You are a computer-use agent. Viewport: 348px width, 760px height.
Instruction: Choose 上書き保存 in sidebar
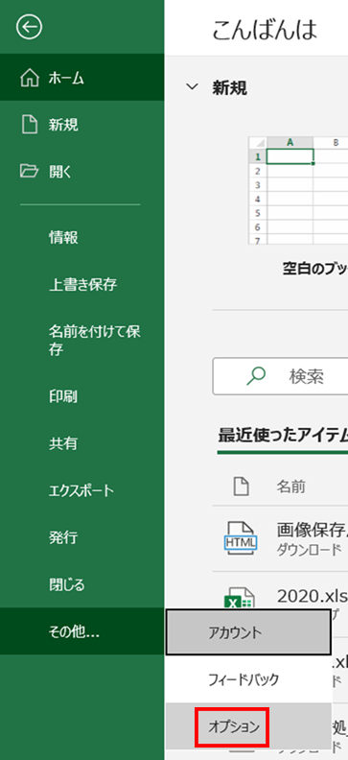pos(81,284)
